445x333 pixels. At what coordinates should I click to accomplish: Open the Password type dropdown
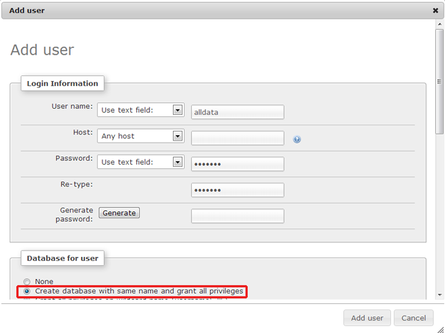177,162
